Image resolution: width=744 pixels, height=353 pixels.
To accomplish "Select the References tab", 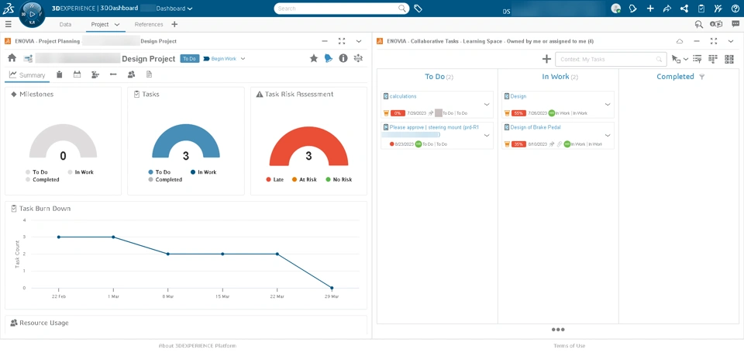I will 149,24.
